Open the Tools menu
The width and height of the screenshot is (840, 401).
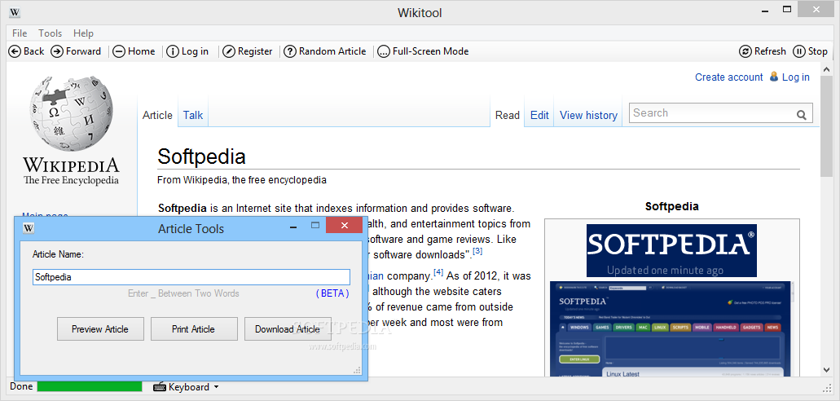tap(51, 33)
